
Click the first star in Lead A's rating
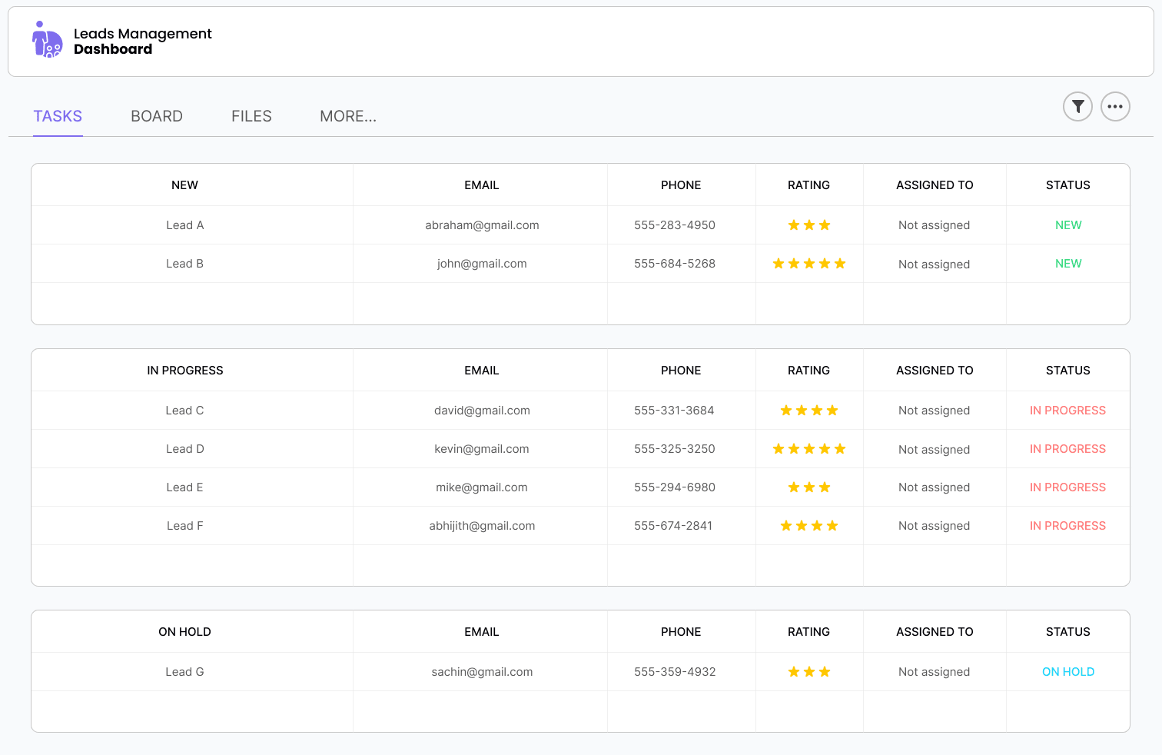pyautogui.click(x=792, y=225)
